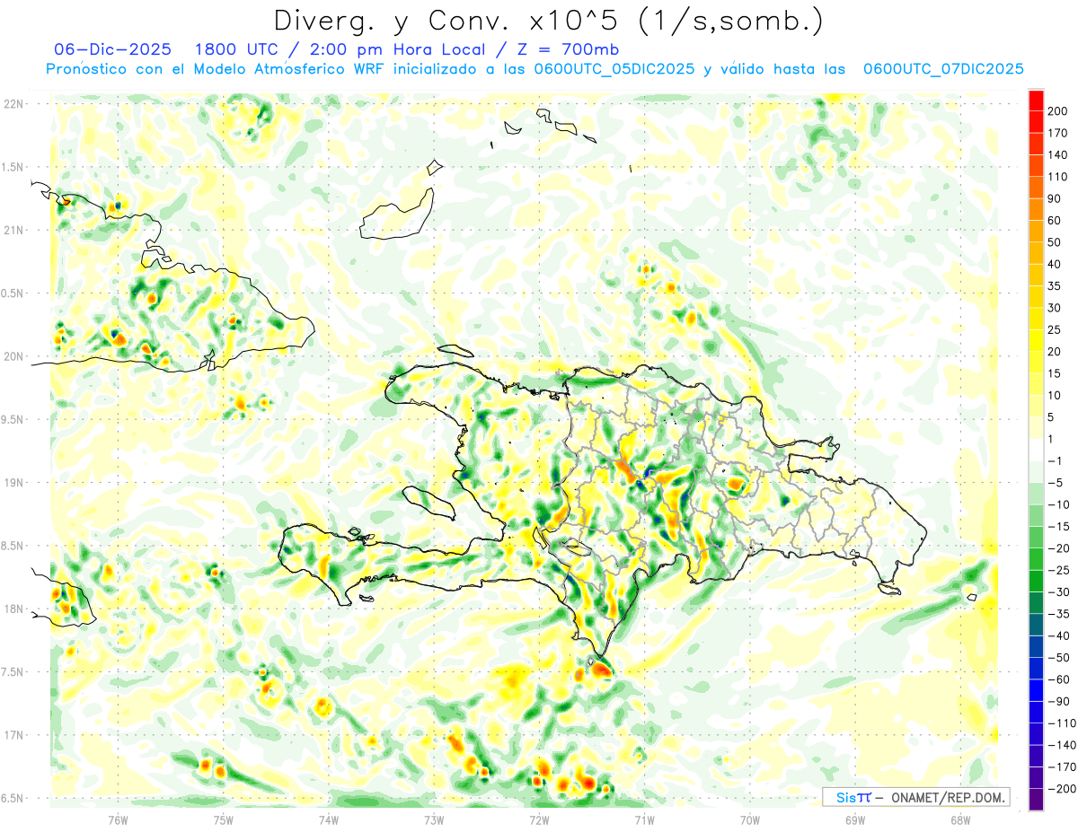This screenshot has height=832, width=1078.
Task: Click the 6.5N latitude label
Action: click(x=13, y=798)
